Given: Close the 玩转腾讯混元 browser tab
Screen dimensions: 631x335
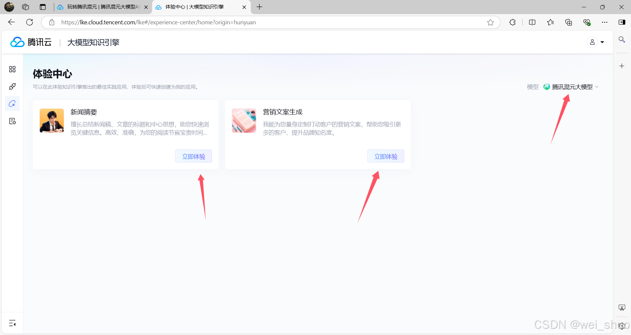Looking at the screenshot, I should 146,7.
